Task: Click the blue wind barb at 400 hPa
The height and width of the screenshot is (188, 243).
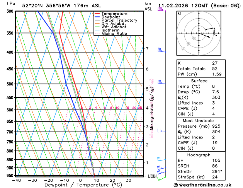Action: [x=161, y=50]
